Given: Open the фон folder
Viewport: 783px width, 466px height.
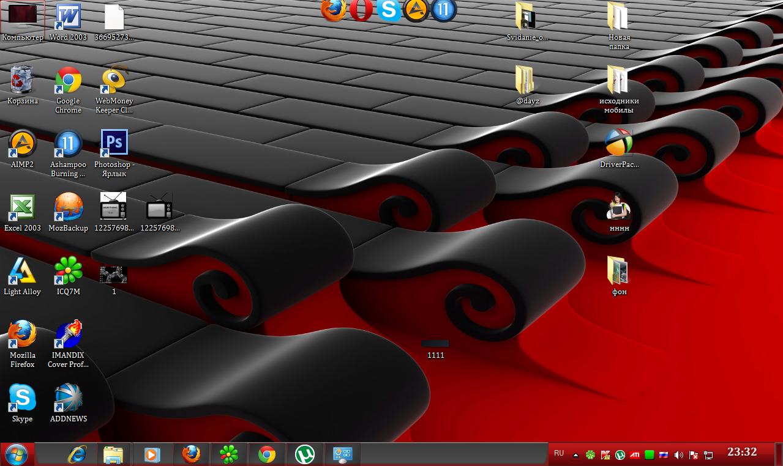Looking at the screenshot, I should coord(619,276).
